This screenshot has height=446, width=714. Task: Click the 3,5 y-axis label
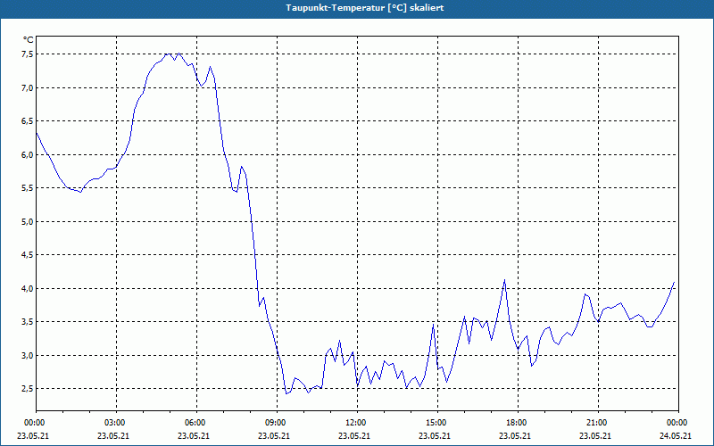click(x=28, y=322)
